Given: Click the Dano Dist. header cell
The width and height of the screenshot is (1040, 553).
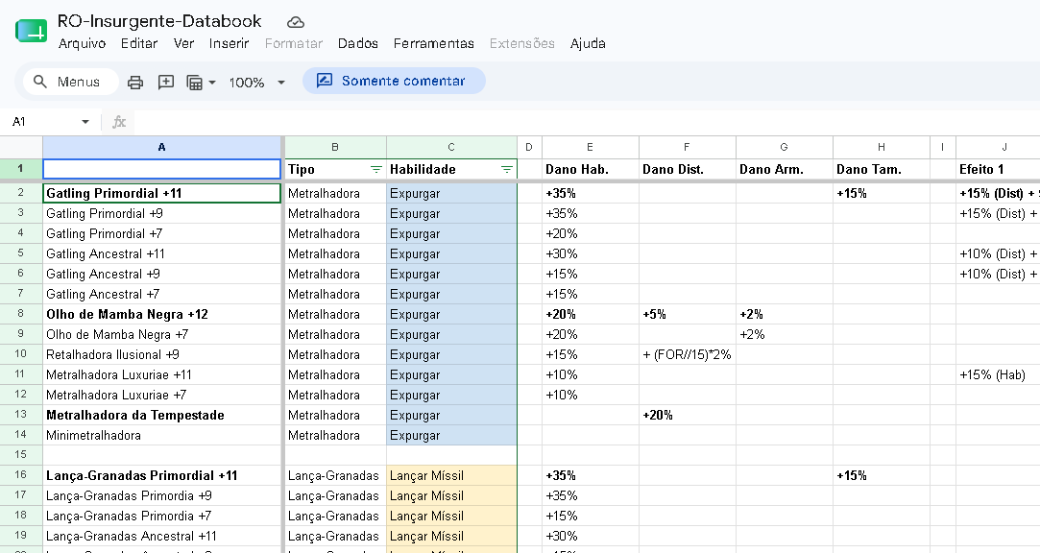Looking at the screenshot, I should click(x=688, y=169).
